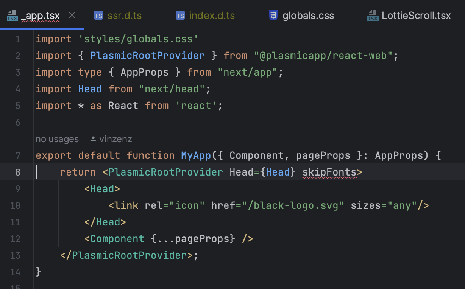Close the _app.tsx editor tab
This screenshot has height=289, width=465.
tap(72, 16)
